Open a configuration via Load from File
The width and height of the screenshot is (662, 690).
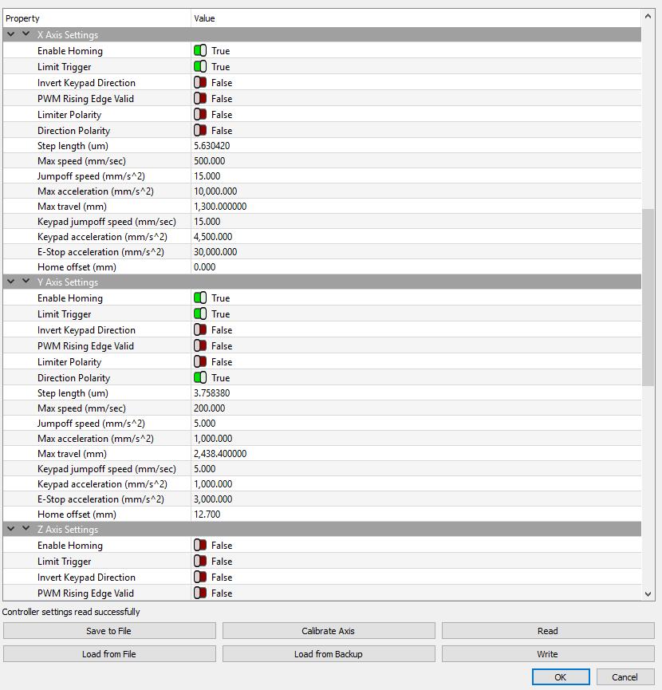tap(109, 653)
